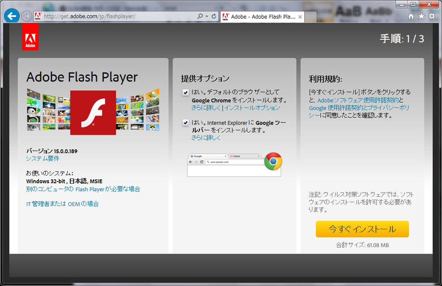
Task: Minimize the browser window
Action: point(402,4)
